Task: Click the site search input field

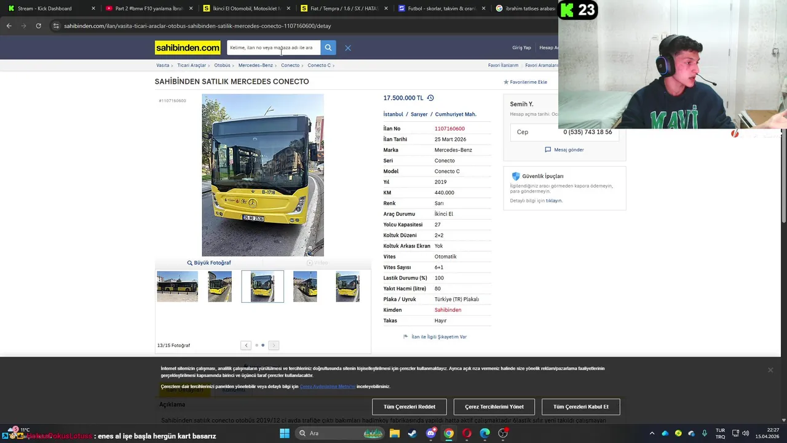Action: [274, 47]
